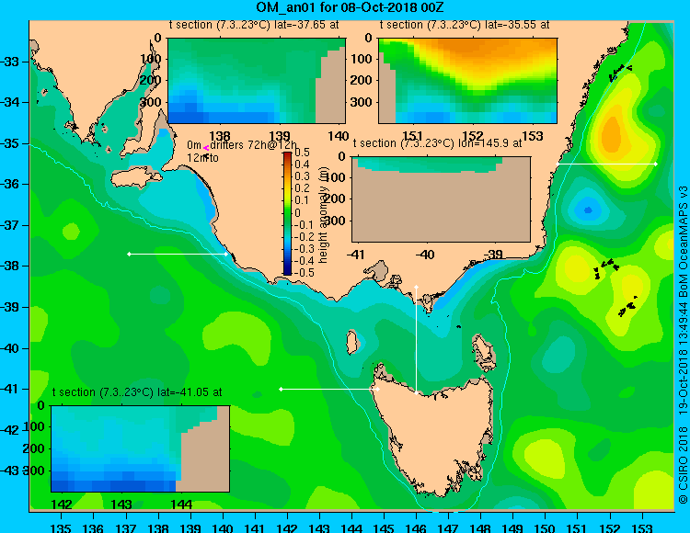Click the 143 longitude label under the lat=-41.05 inset
The height and width of the screenshot is (533, 690).
[x=121, y=505]
